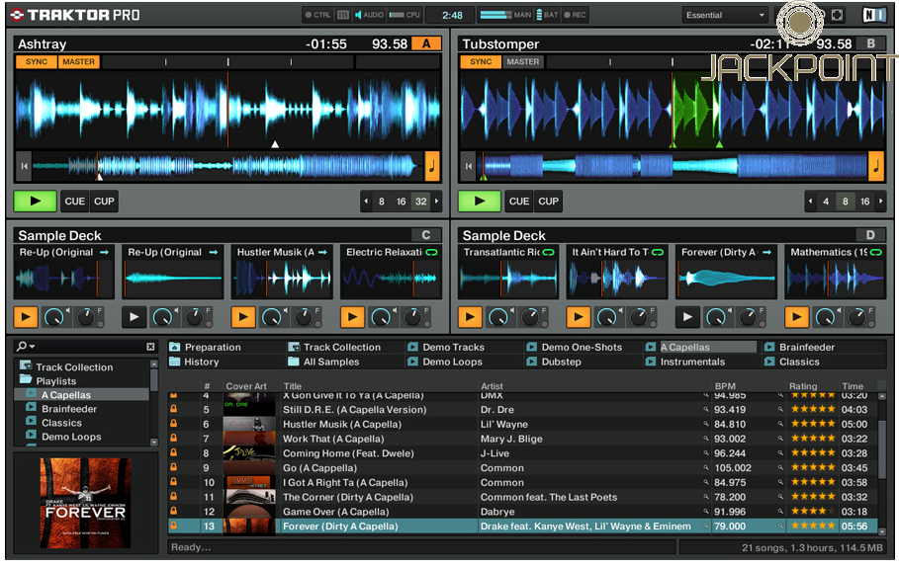Skip to start of the Tubstomper track
899x568 pixels.
(469, 166)
